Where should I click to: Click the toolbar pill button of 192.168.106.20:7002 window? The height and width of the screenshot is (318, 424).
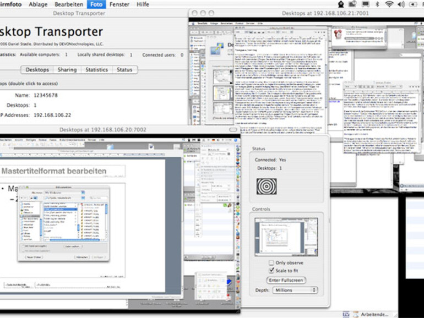(x=233, y=130)
